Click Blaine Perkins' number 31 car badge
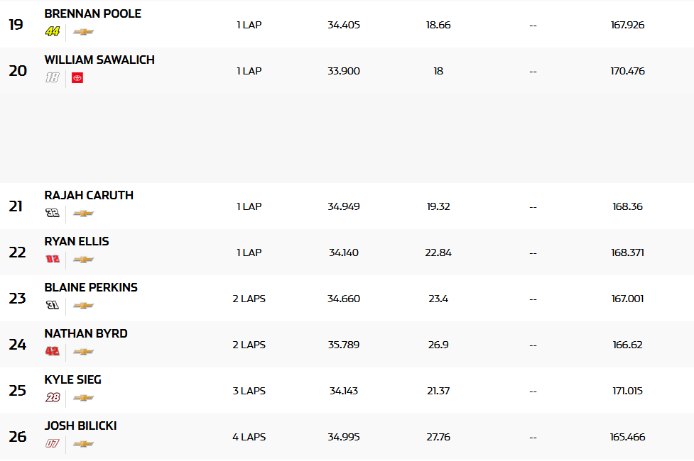 click(x=53, y=306)
